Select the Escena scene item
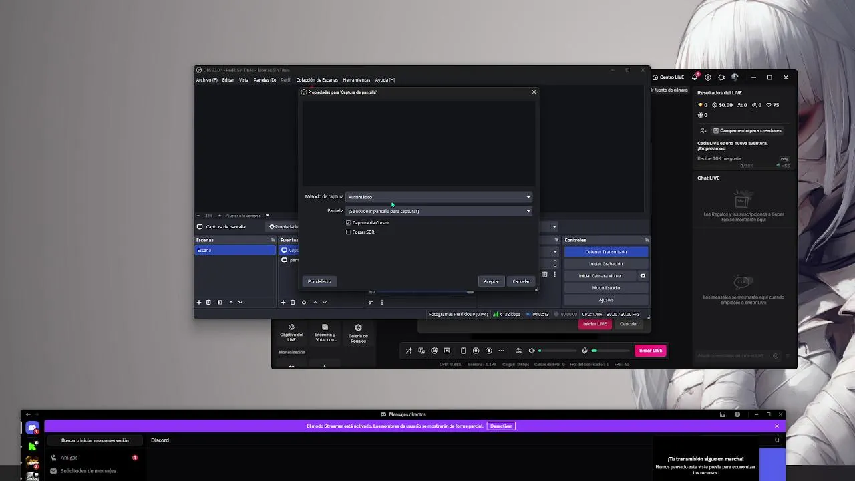The image size is (855, 481). coord(235,250)
